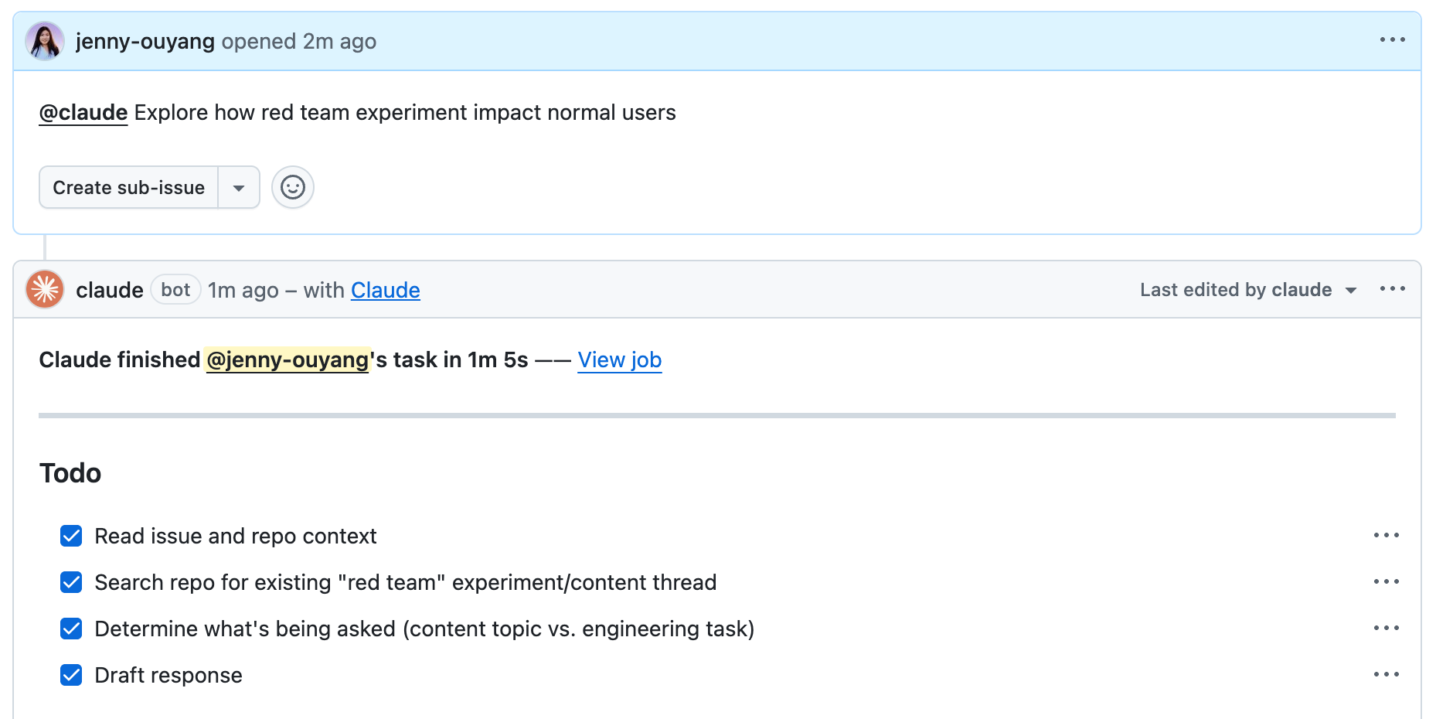The height and width of the screenshot is (719, 1436).
Task: Open options for the 'Draft response' item
Action: [x=1387, y=674]
